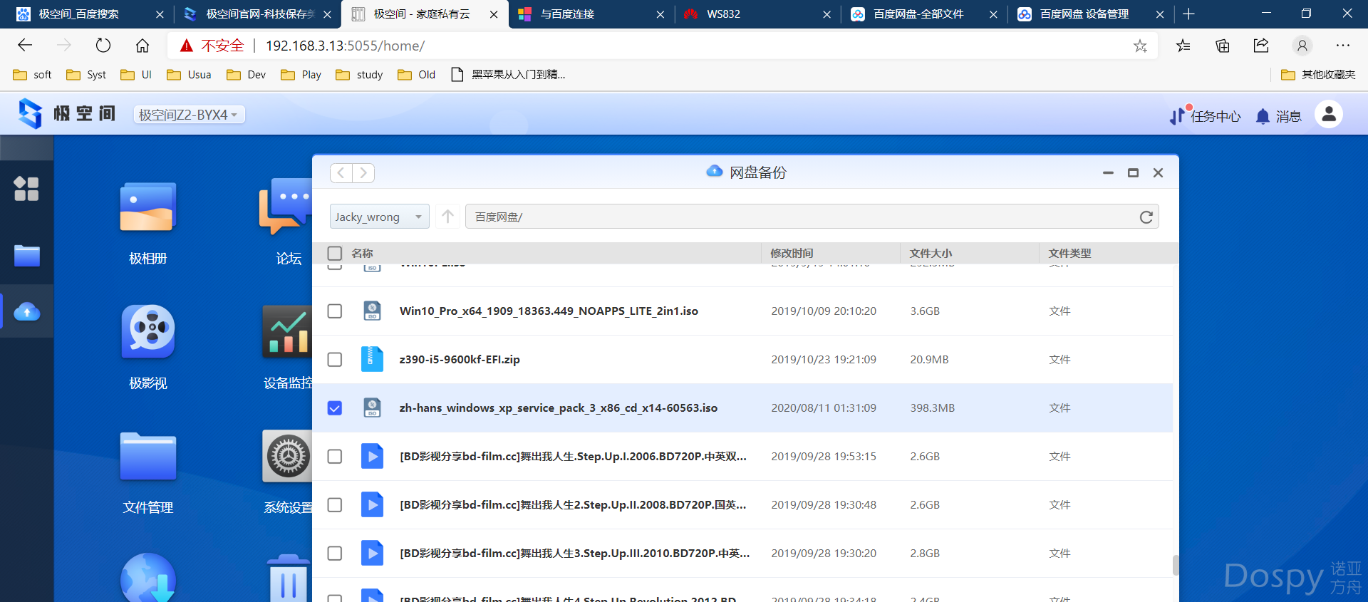Click the sidebar folder icon

pyautogui.click(x=26, y=255)
